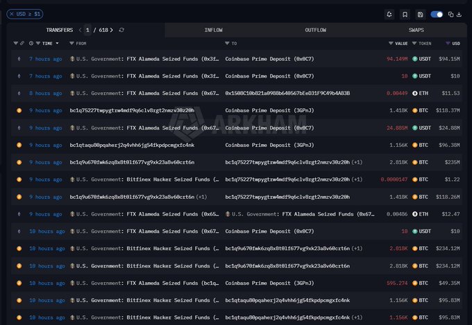
Task: Open the TO column filter
Action: pos(227,43)
